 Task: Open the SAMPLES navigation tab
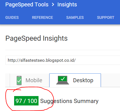click(x=75, y=17)
